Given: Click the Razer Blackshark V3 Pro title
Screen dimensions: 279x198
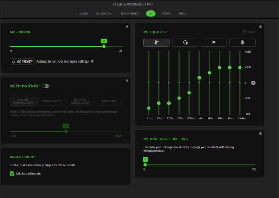Looking at the screenshot, I should coord(133,4).
